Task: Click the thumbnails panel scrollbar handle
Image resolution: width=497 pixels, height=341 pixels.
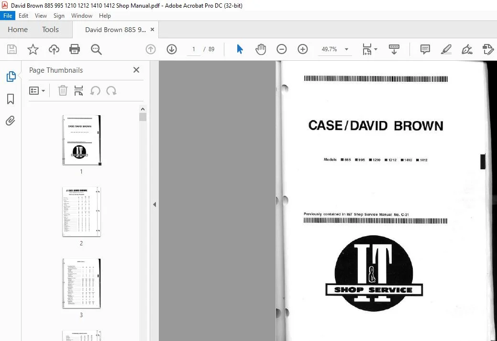Action: [x=143, y=117]
